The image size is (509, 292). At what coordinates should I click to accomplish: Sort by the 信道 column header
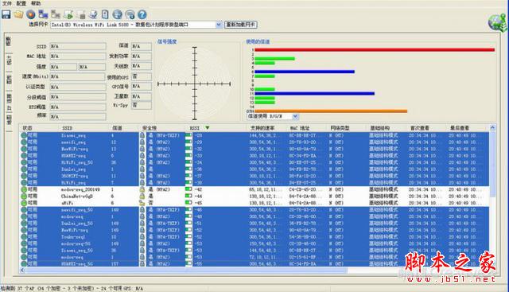117,128
